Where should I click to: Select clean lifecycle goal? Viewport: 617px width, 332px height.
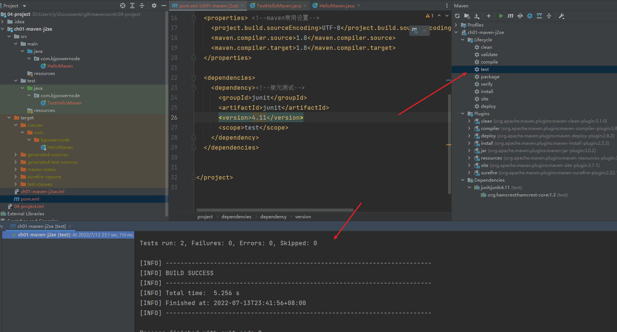point(486,47)
